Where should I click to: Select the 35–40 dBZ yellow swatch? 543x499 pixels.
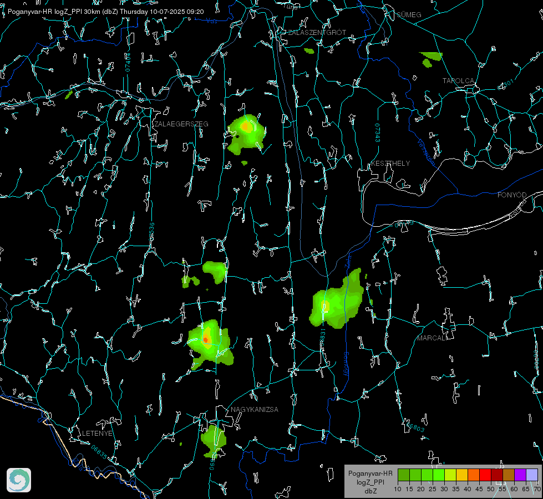tap(462, 475)
